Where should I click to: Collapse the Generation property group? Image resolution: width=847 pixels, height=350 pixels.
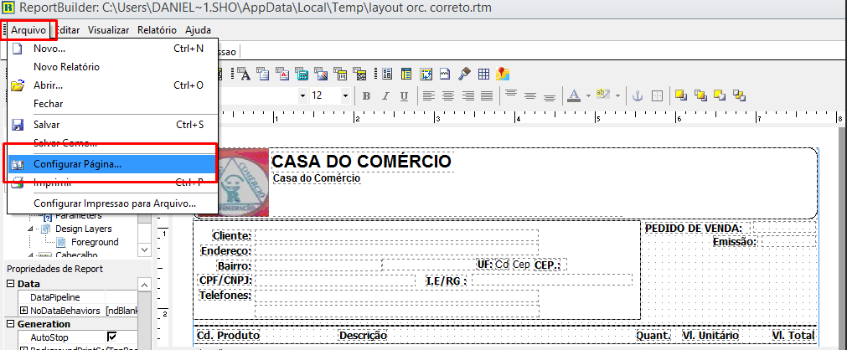tap(10, 324)
